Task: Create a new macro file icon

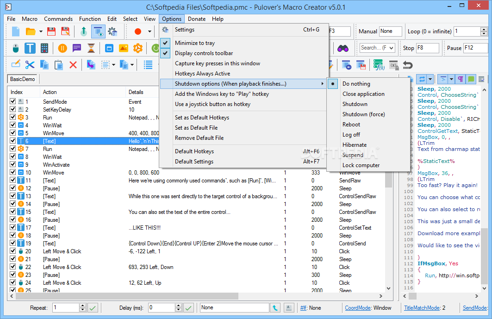Action: [15, 31]
